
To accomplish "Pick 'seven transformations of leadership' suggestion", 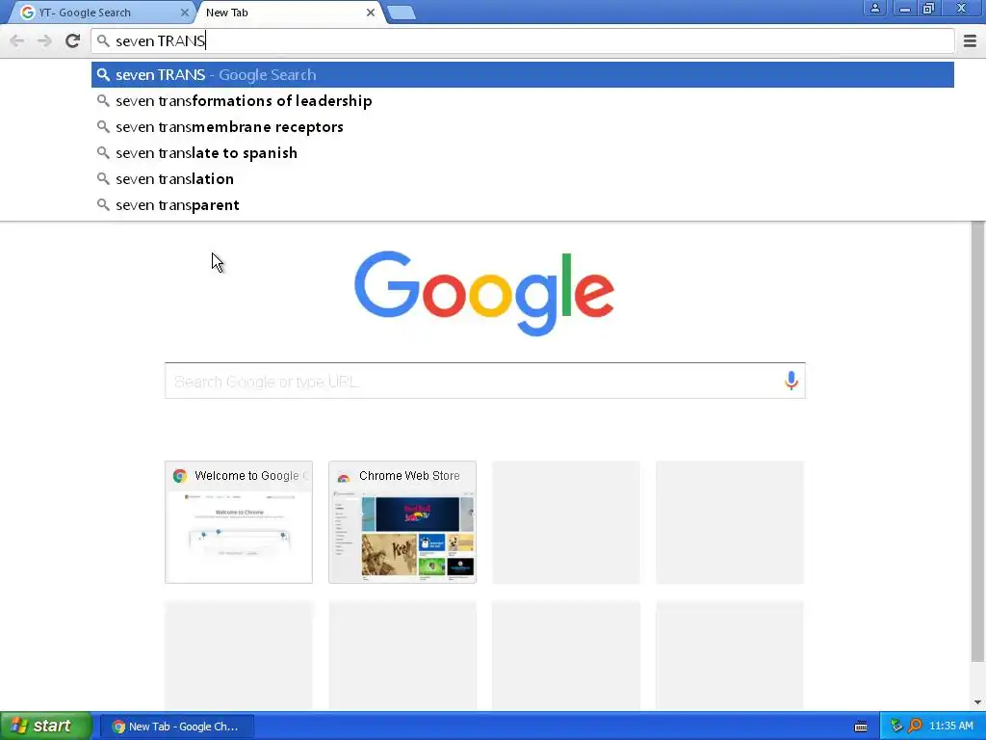I will (522, 100).
